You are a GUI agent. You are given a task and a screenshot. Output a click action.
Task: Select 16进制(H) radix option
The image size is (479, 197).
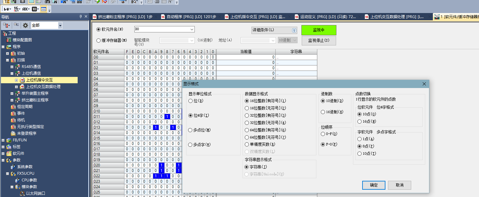tap(323, 112)
